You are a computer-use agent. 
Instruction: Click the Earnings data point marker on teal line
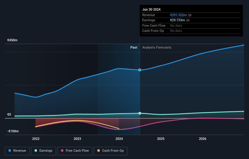(140, 113)
